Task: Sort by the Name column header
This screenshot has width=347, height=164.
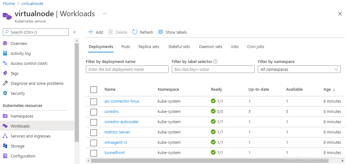Action: click(x=110, y=89)
